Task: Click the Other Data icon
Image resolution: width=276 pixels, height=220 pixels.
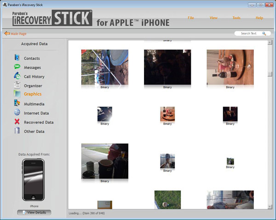Action: pos(17,131)
